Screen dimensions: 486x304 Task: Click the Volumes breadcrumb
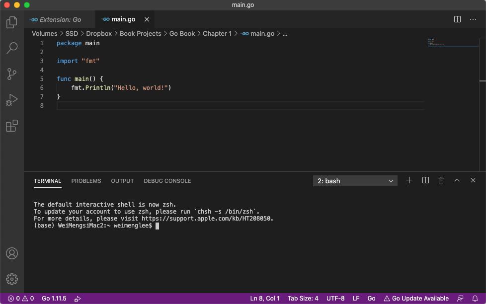[x=45, y=33]
